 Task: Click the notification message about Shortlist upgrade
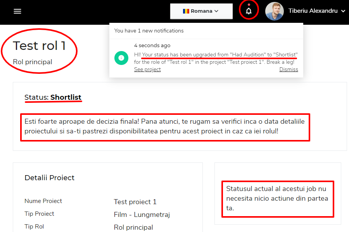point(216,58)
